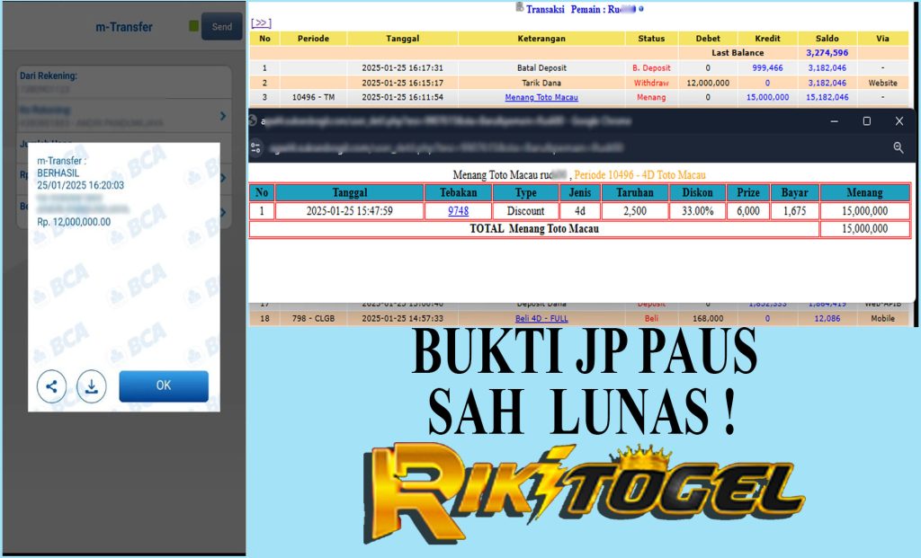Tap the download receipt icon in the dialog
Screen dimensions: 921x558
point(92,386)
